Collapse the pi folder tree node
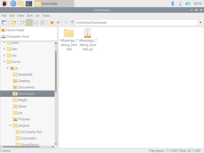The image size is (204, 153). click(x=7, y=68)
